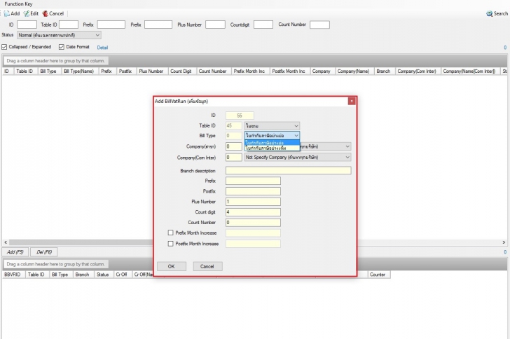Toggle the Collapsed / Expanded checkbox

4,47
